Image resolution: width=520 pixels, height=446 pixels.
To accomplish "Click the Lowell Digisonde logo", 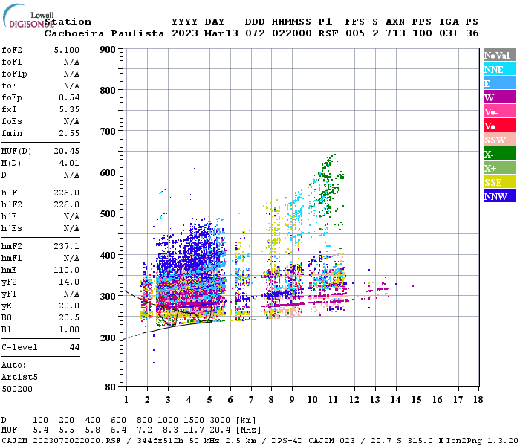I will 28,16.
